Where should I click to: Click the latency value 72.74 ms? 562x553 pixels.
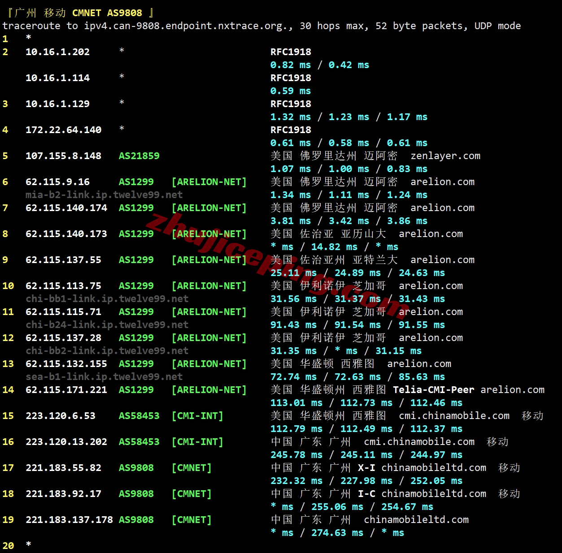click(x=293, y=377)
